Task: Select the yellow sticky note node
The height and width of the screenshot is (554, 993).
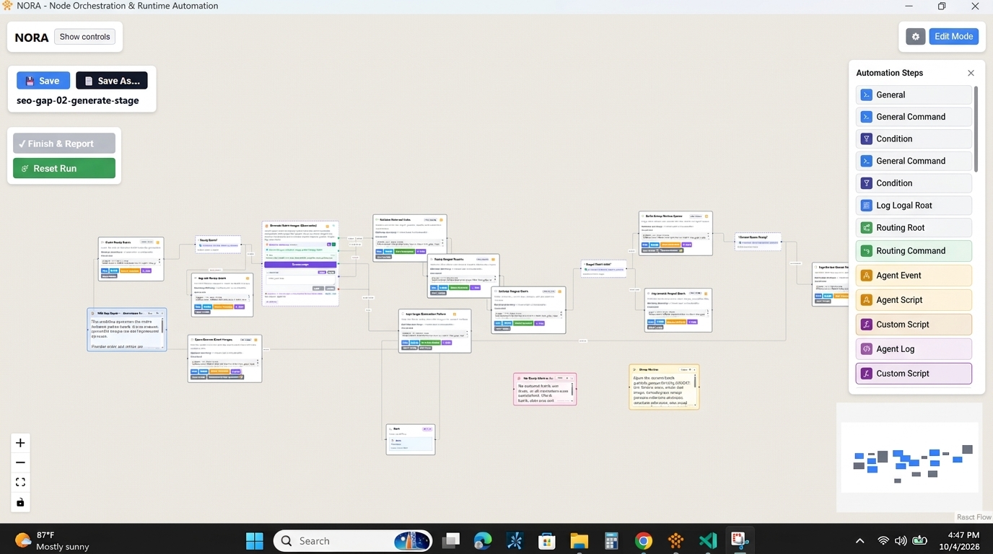Action: pos(664,387)
